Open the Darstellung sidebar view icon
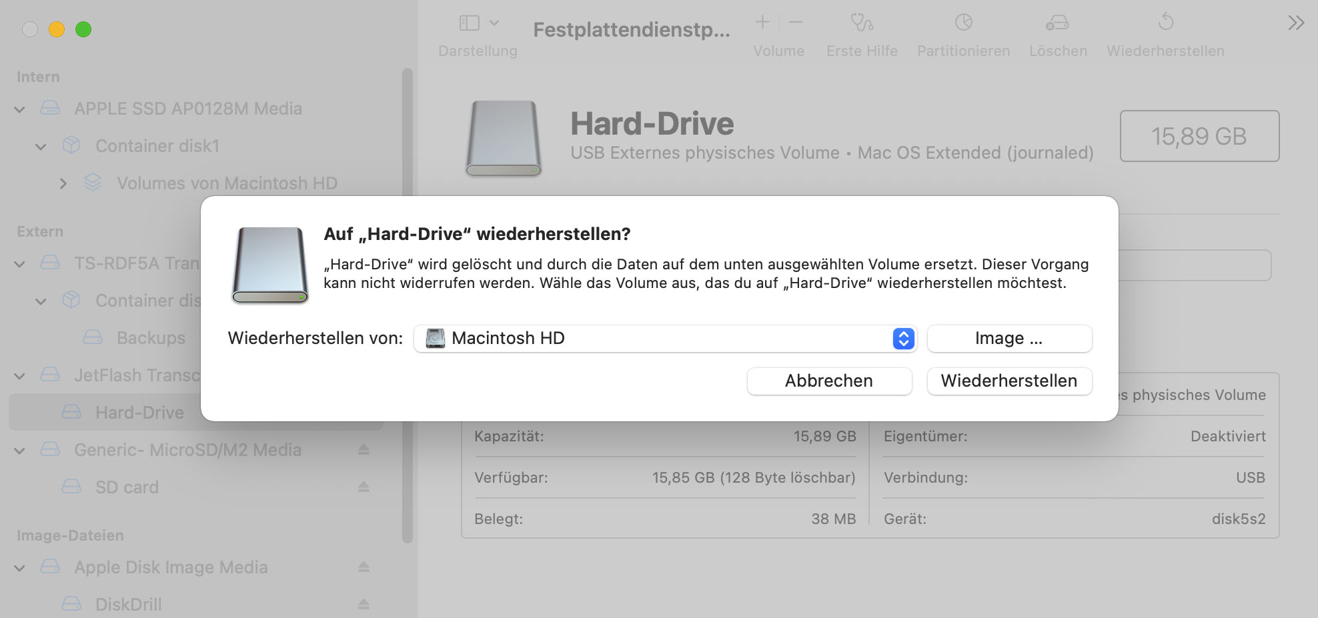This screenshot has height=618, width=1318. click(470, 23)
